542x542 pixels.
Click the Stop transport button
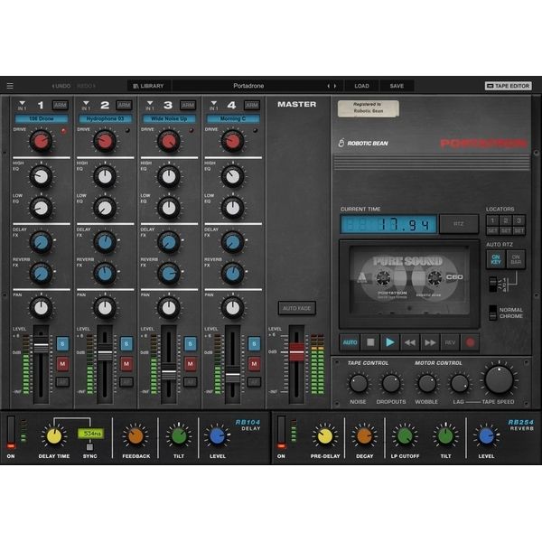pyautogui.click(x=370, y=342)
